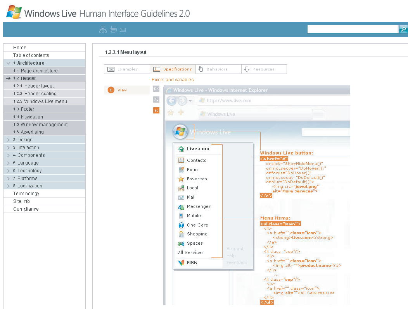The width and height of the screenshot is (408, 309).
Task: Toggle the ?v variables view button
Action: click(x=156, y=100)
